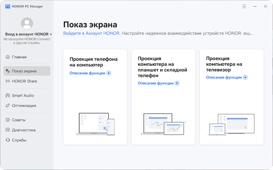Close the HONOR PC Manager window
Image resolution: width=273 pixels, height=170 pixels.
[x=266, y=7]
